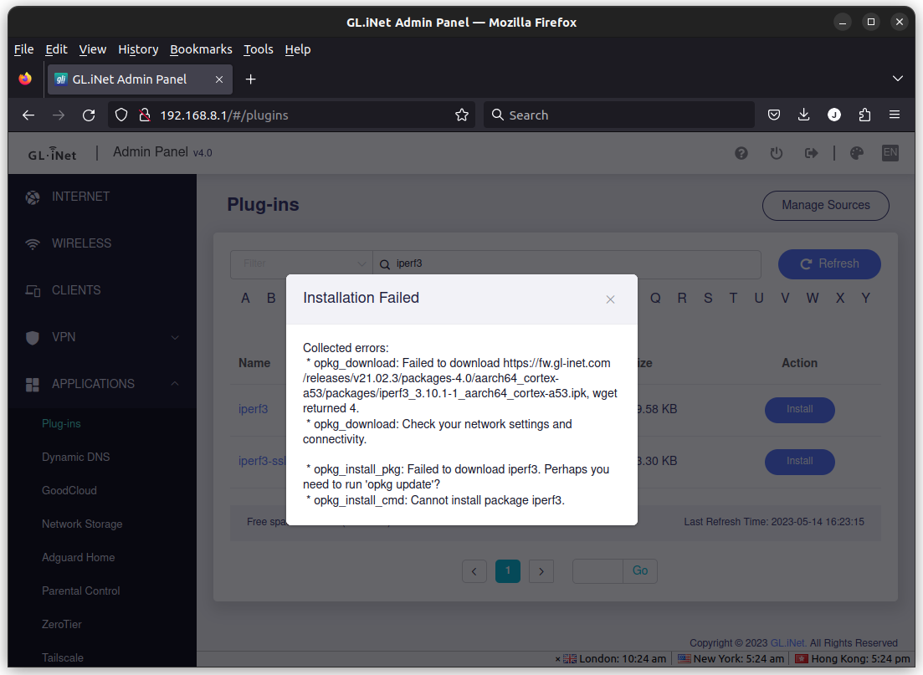The width and height of the screenshot is (923, 675).
Task: Close the GL.iNet Admin Panel tab
Action: (x=219, y=79)
